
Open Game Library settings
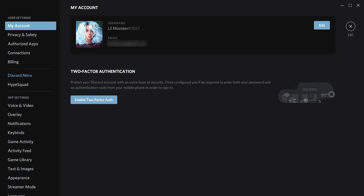point(31,160)
